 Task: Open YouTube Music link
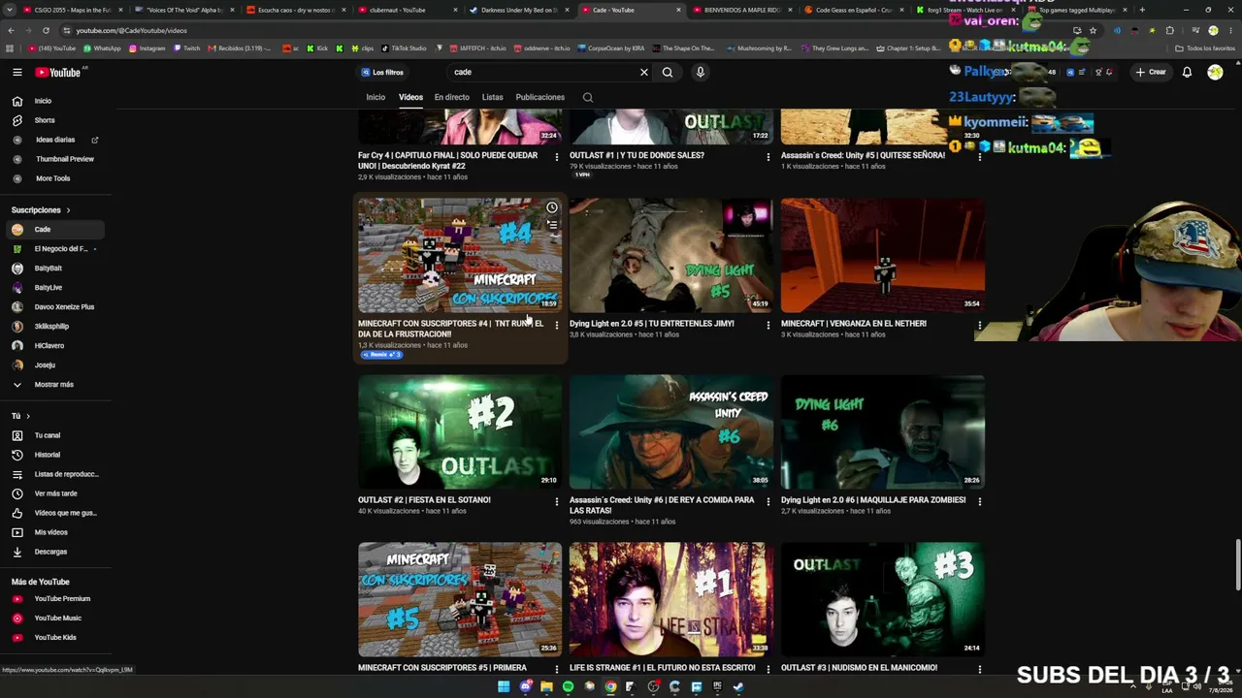[53, 618]
